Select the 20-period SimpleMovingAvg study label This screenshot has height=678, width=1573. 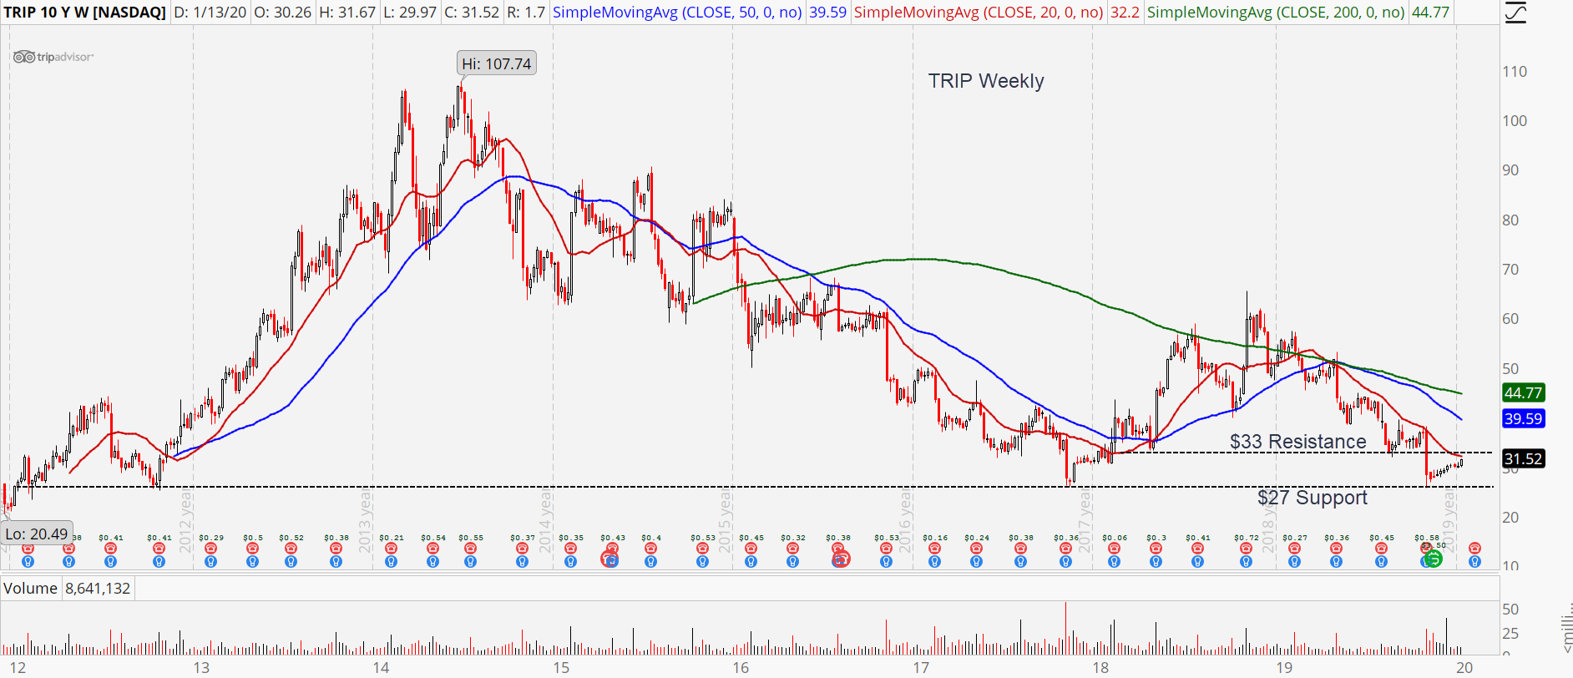point(979,13)
